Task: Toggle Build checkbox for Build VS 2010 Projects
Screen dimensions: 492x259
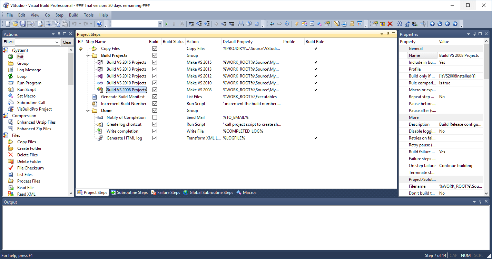Action: click(x=155, y=83)
